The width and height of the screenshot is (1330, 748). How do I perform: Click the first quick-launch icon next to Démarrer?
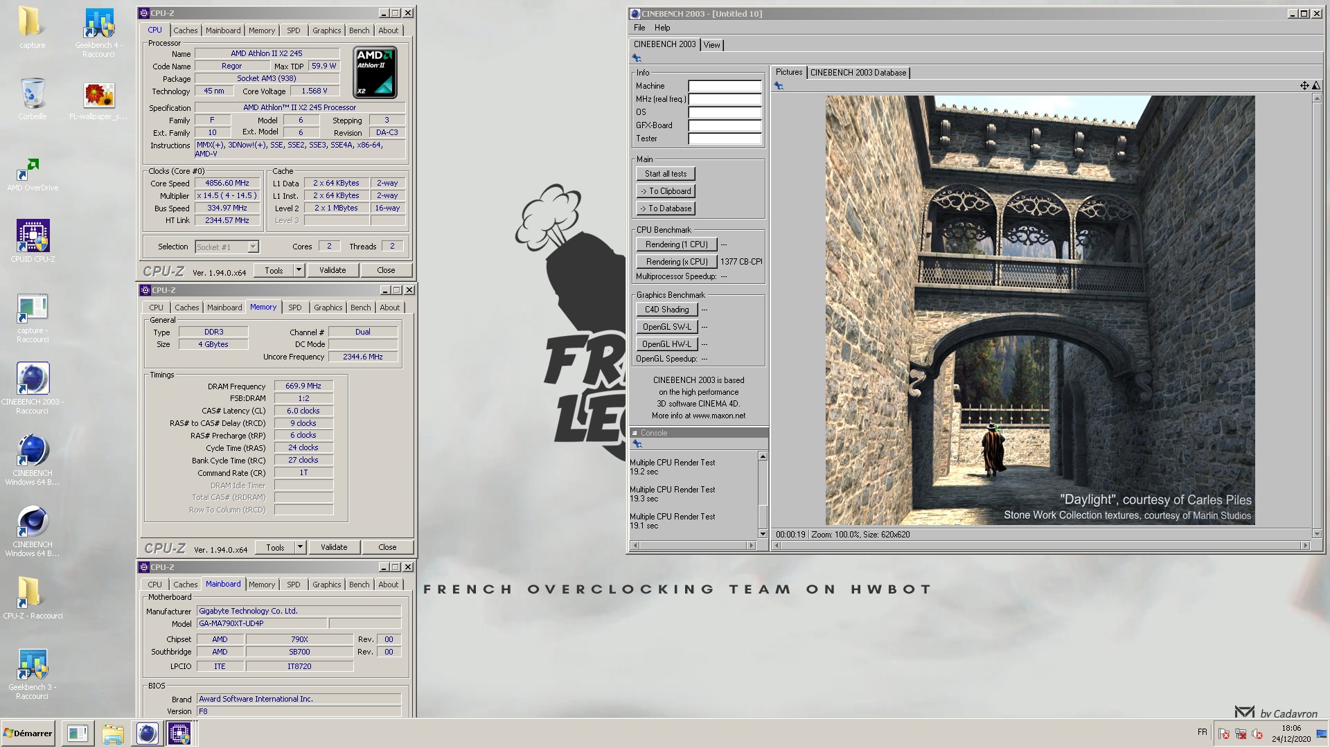point(78,733)
